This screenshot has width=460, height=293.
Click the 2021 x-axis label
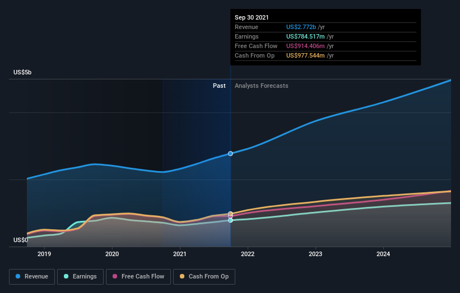(180, 254)
